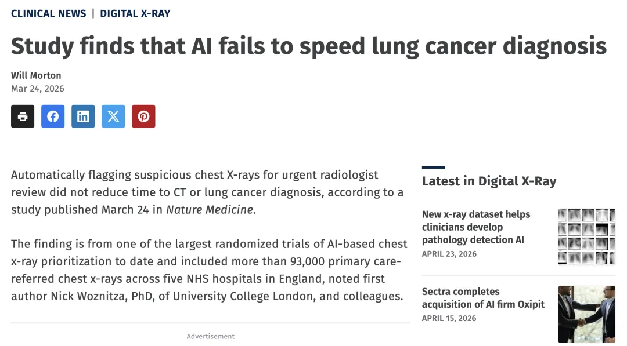Click the print article icon
This screenshot has width=627, height=346.
23,116
